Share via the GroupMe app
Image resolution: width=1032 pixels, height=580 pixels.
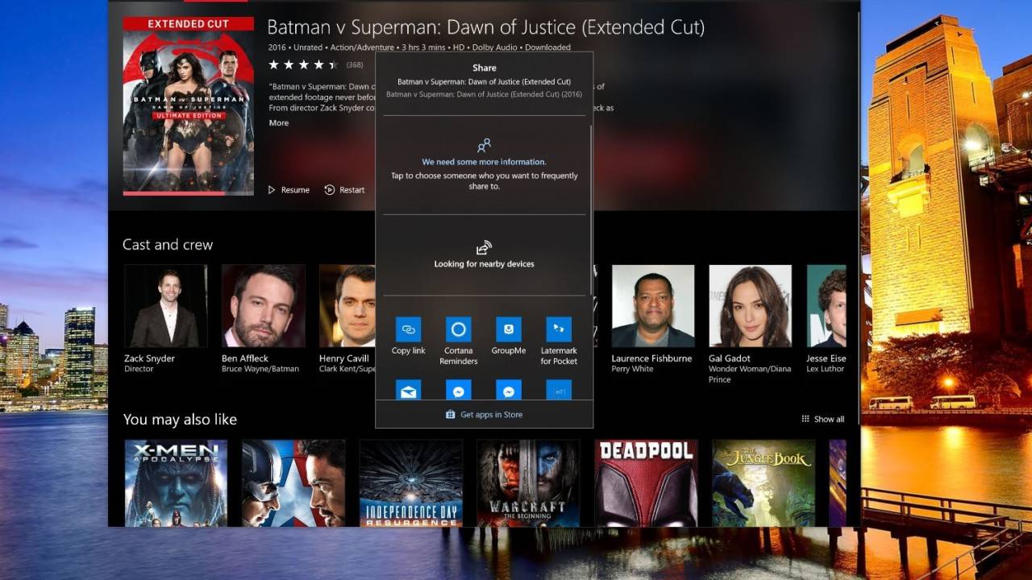coord(508,335)
